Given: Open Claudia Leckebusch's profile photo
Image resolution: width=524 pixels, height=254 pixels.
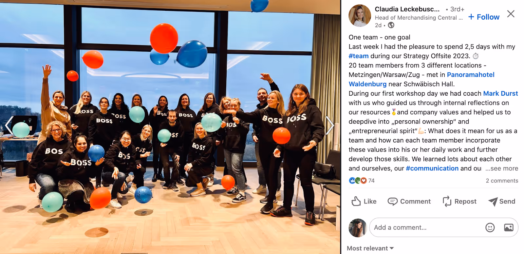Looking at the screenshot, I should 360,15.
